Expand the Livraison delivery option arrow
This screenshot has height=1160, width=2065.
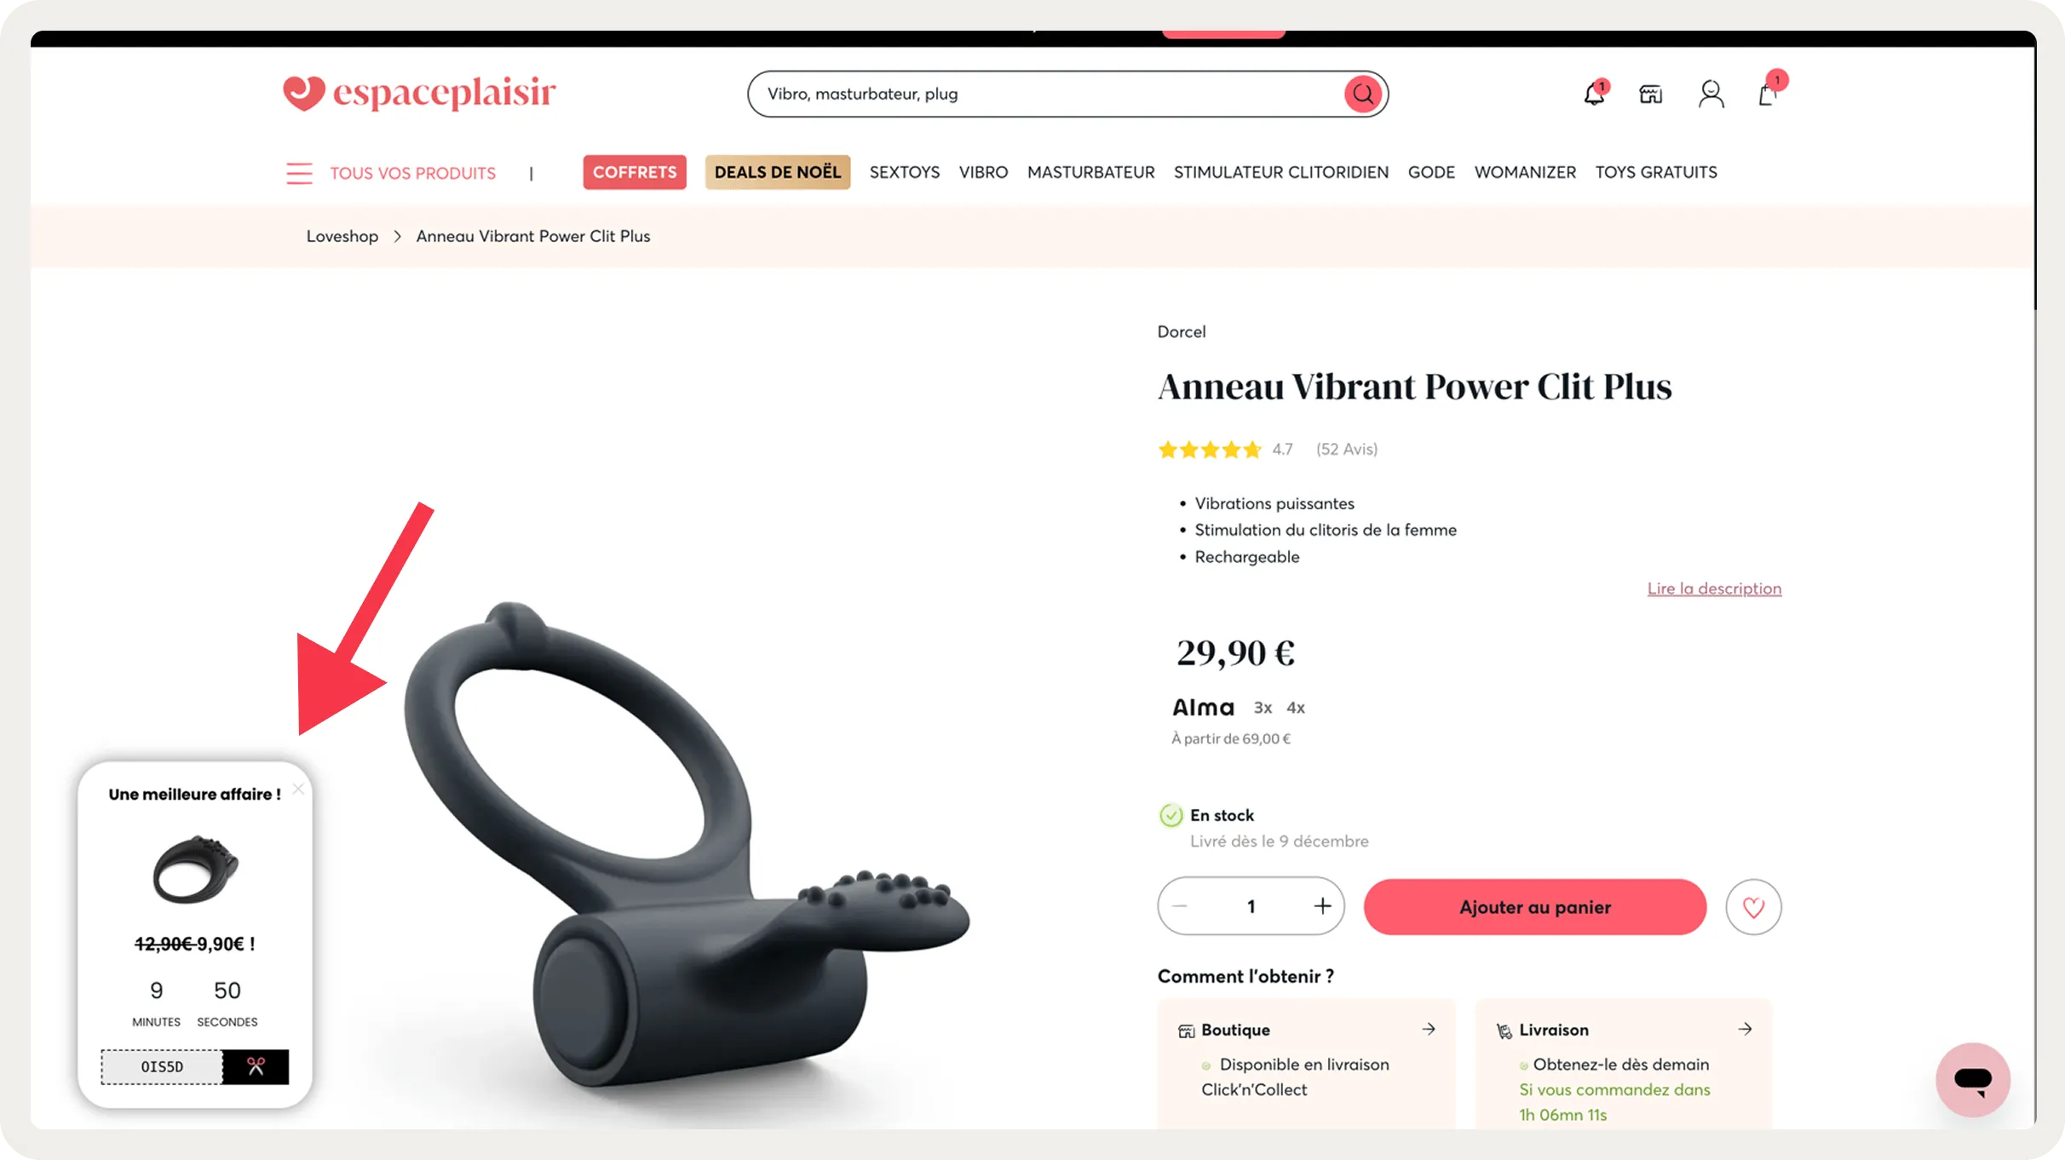point(1745,1029)
